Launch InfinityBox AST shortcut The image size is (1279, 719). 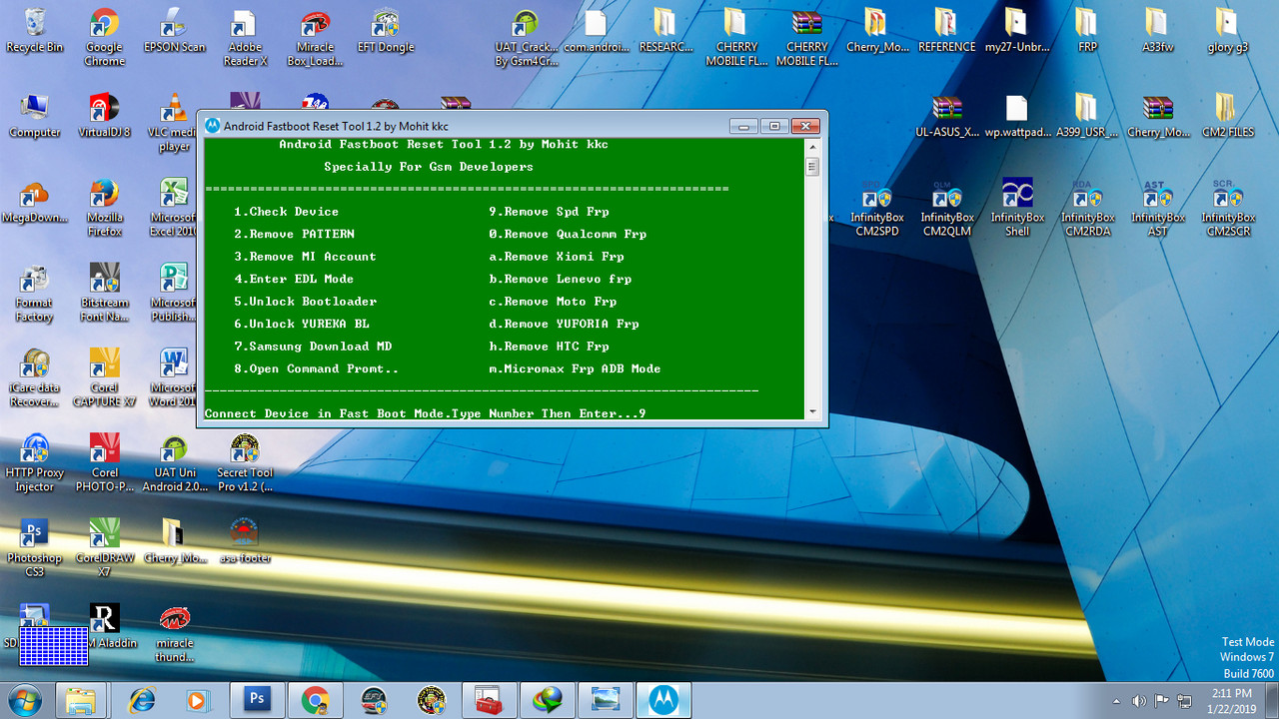1157,208
